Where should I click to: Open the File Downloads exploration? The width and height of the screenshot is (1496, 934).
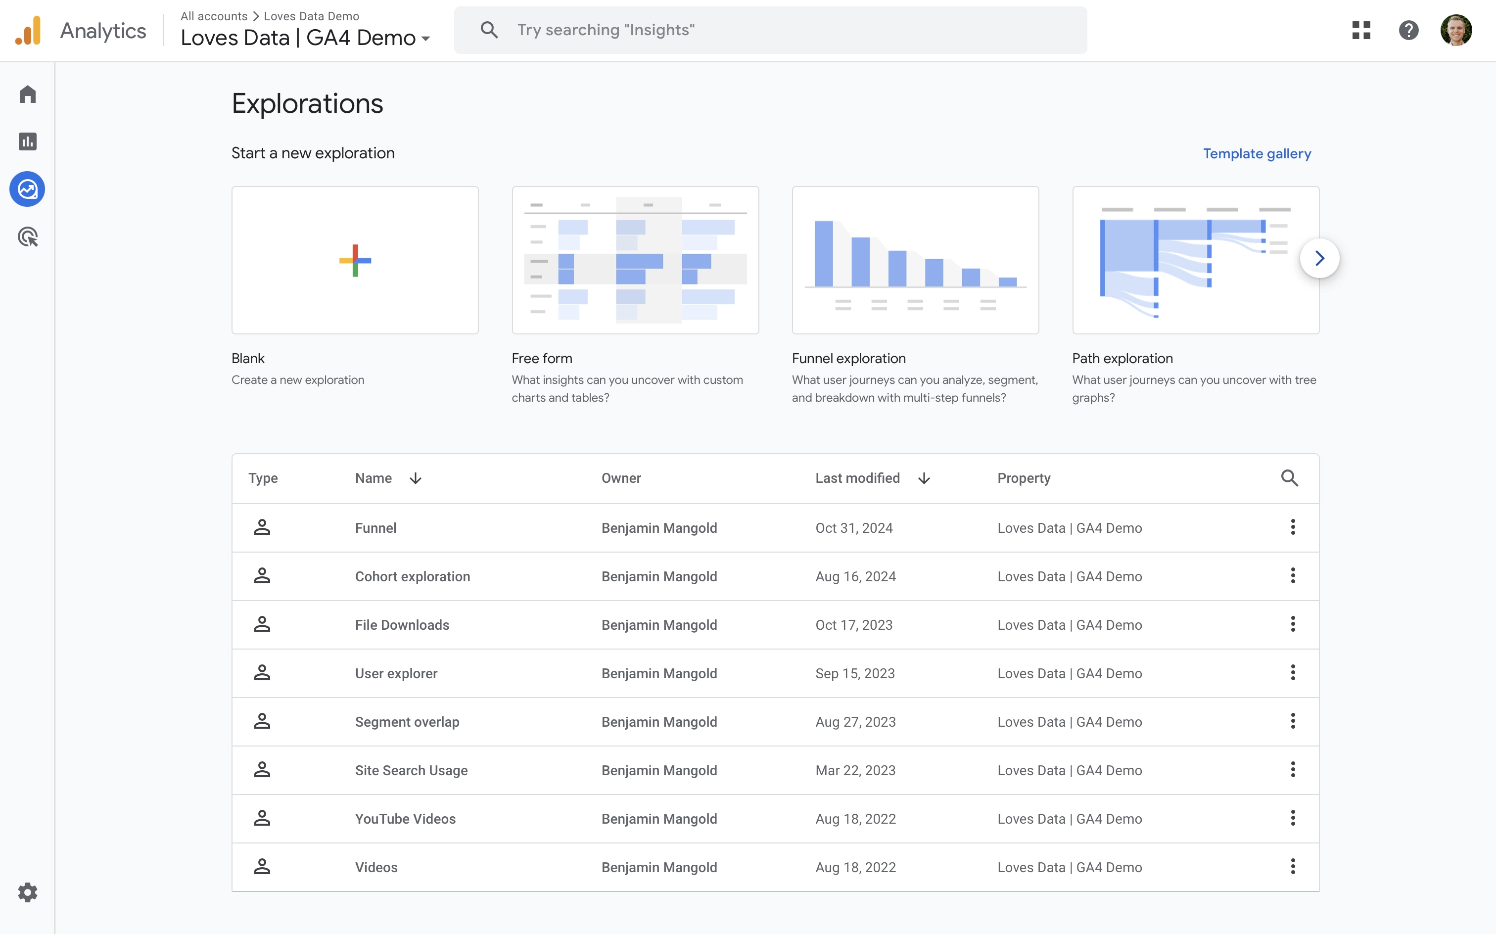coord(402,624)
